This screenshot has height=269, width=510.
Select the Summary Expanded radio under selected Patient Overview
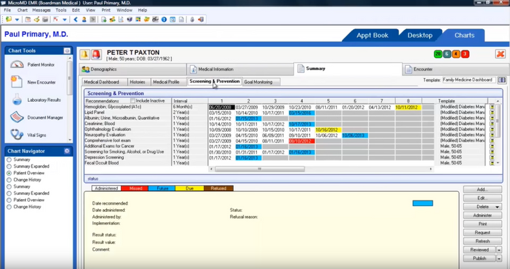click(9, 194)
